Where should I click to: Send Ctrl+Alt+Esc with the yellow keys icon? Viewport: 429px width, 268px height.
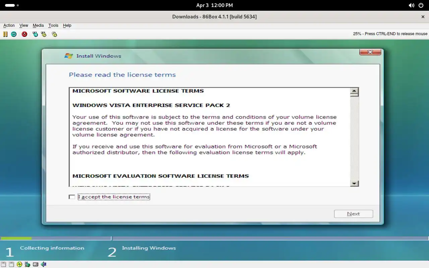coord(44,34)
